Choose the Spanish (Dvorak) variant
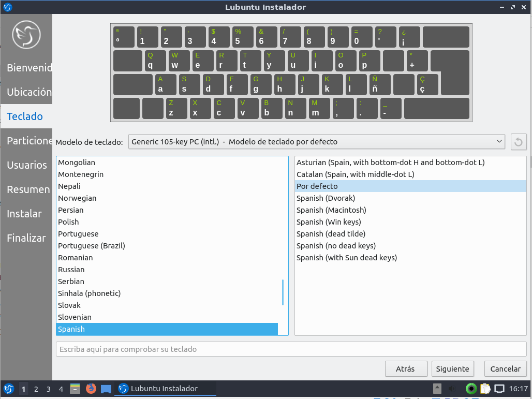The height and width of the screenshot is (399, 532). click(326, 198)
